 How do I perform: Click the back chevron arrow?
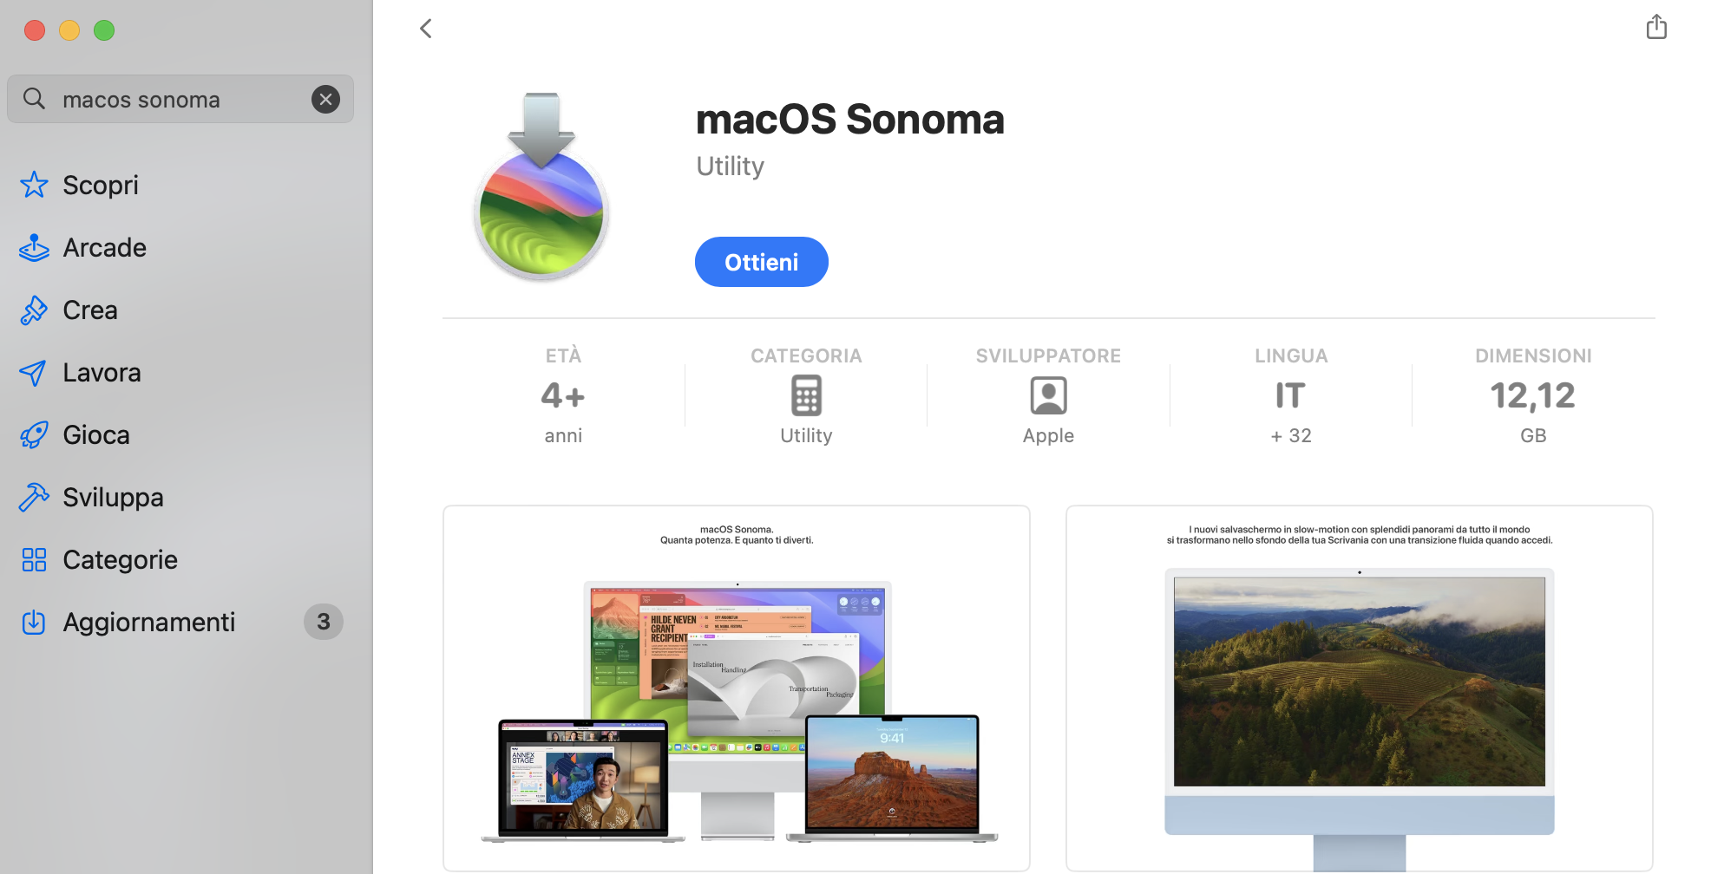[426, 29]
